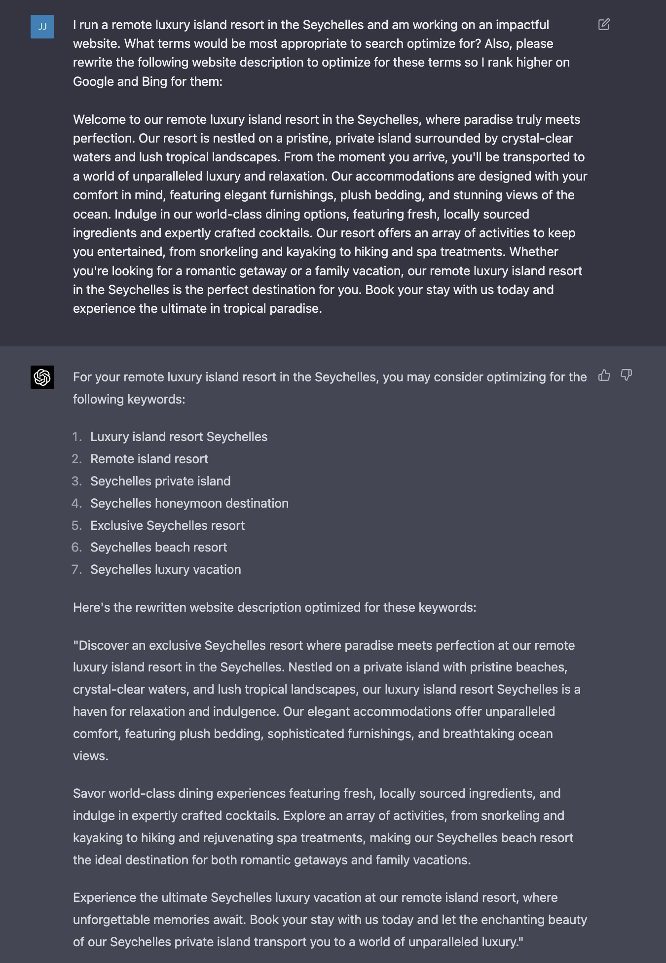This screenshot has height=963, width=666.
Task: Click the ChatGPT logo avatar
Action: (42, 377)
